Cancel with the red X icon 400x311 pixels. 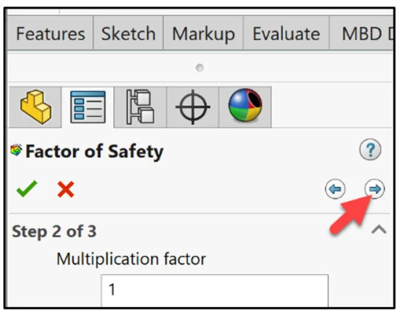tap(65, 189)
